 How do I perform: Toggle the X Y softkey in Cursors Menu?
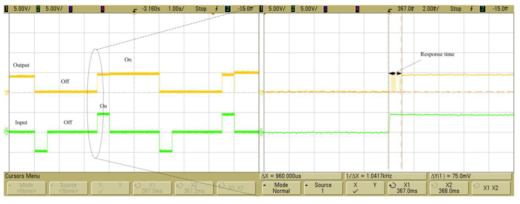[111, 188]
